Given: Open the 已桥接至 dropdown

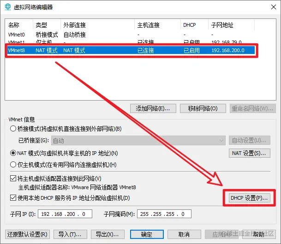Looking at the screenshot, I should (138, 141).
